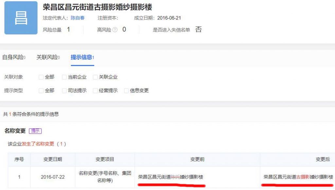Check the 当前企业 checkbox
The height and width of the screenshot is (190, 335).
[64, 77]
